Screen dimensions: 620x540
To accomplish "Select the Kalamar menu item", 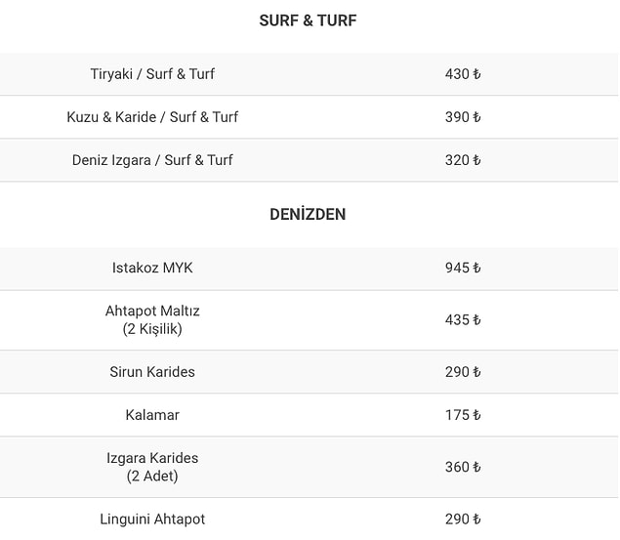I will pos(152,415).
